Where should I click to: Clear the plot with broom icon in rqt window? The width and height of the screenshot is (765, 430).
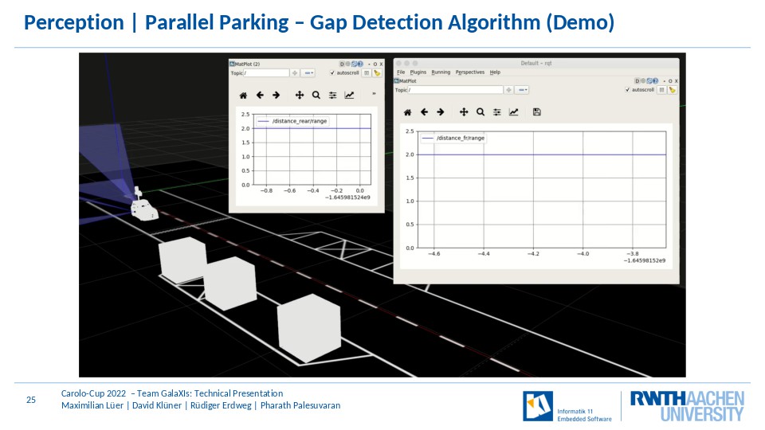[673, 90]
